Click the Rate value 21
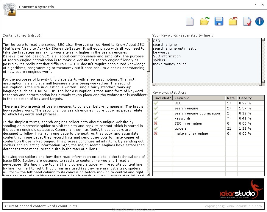 click(229, 128)
